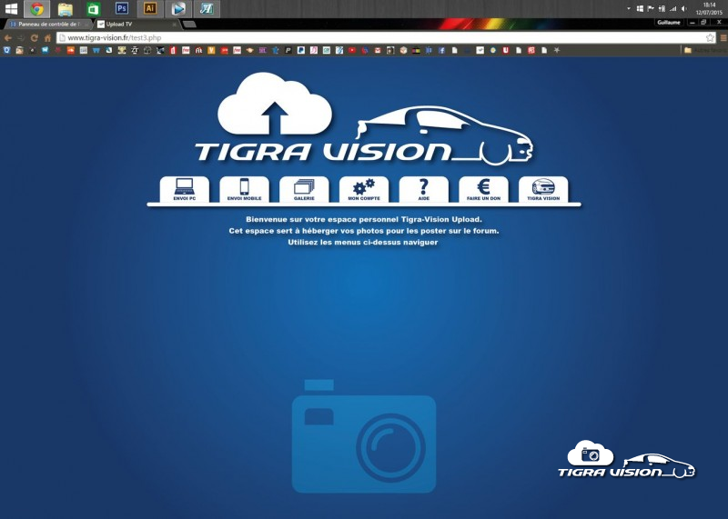Open Photoshop from the taskbar

122,8
